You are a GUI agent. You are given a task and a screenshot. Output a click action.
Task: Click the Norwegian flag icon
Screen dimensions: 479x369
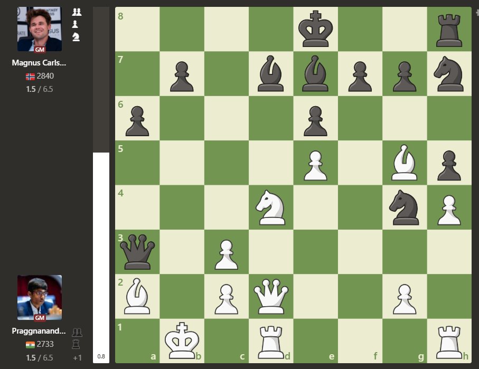[30, 77]
